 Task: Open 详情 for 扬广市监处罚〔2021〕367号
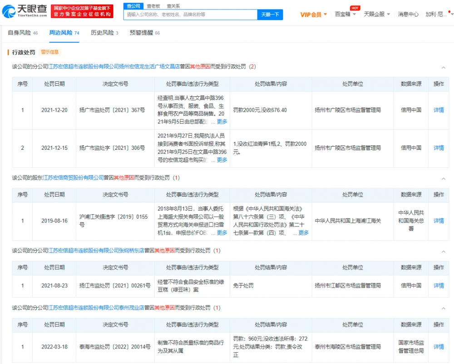coord(439,110)
